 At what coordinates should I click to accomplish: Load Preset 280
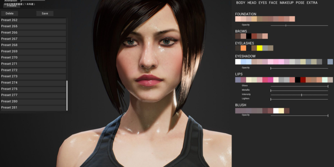33,102
